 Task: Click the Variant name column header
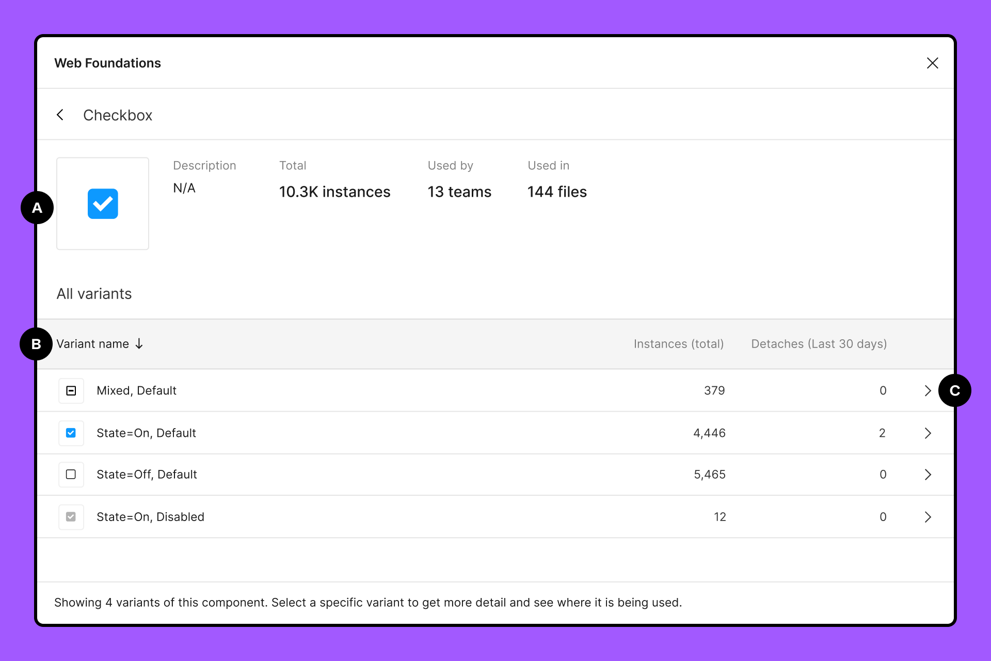[x=93, y=343]
